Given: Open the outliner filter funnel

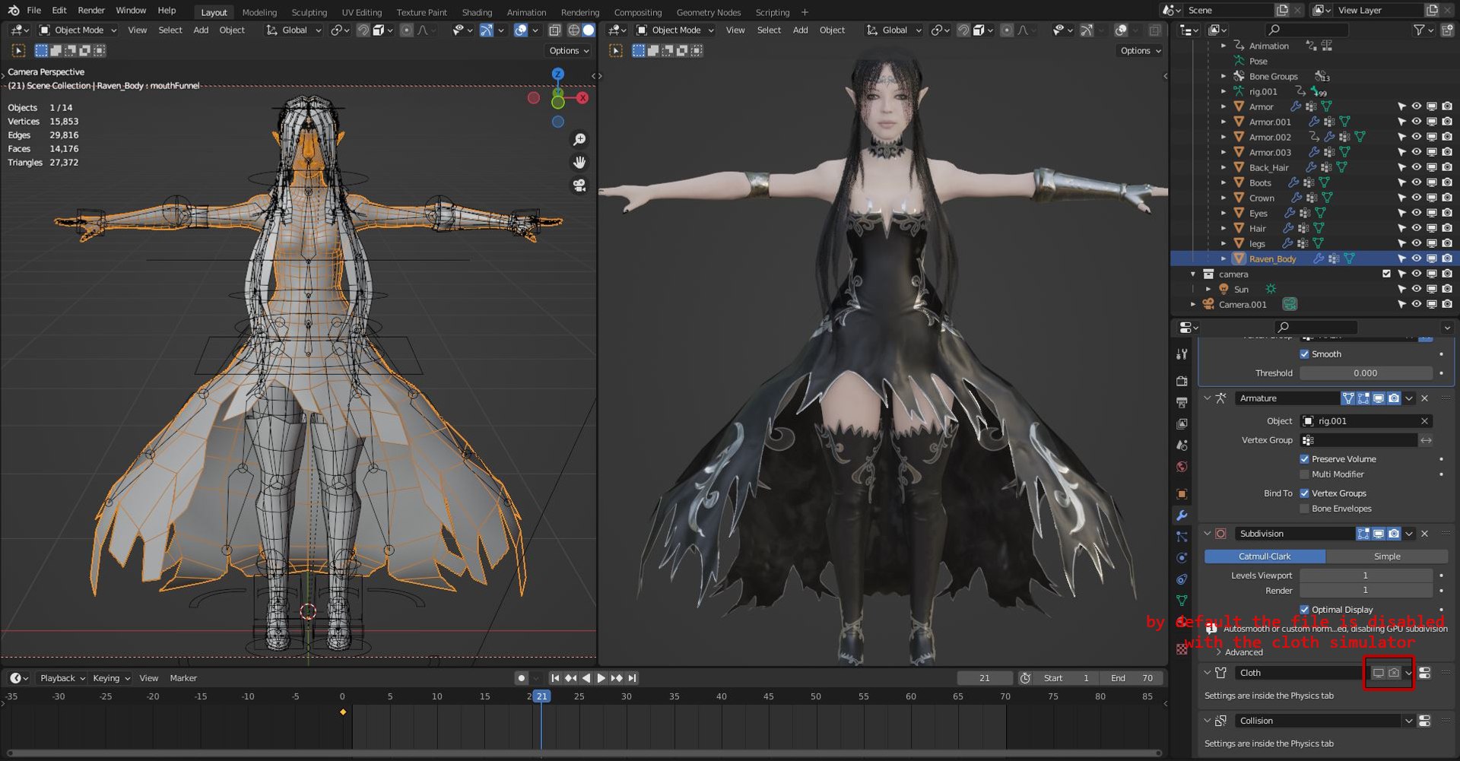Looking at the screenshot, I should (x=1419, y=30).
